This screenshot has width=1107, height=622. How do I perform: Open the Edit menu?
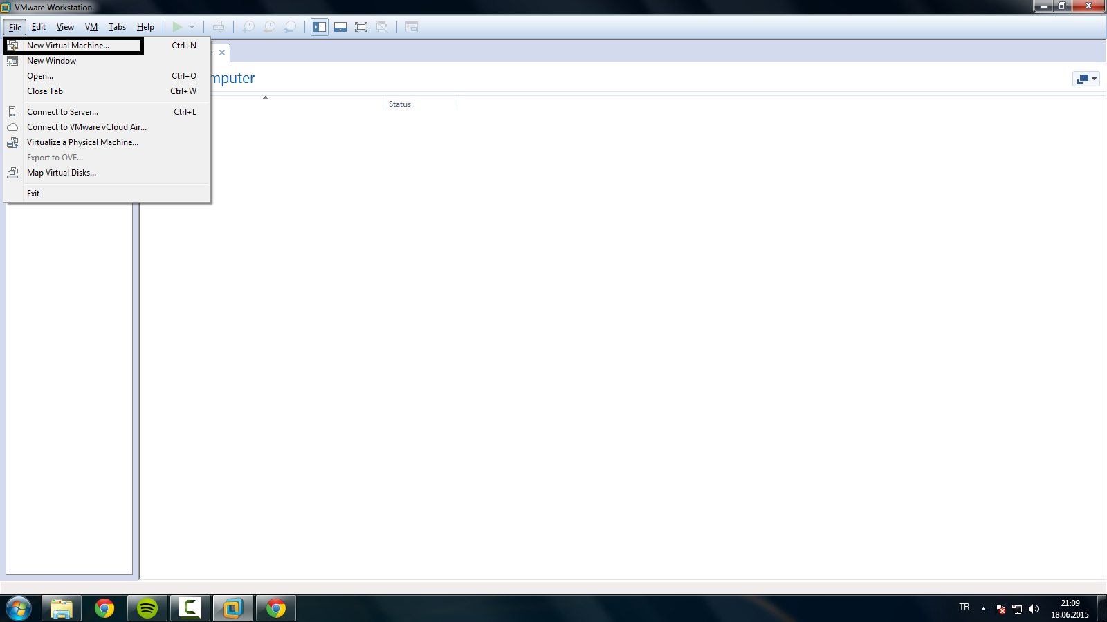pos(39,27)
